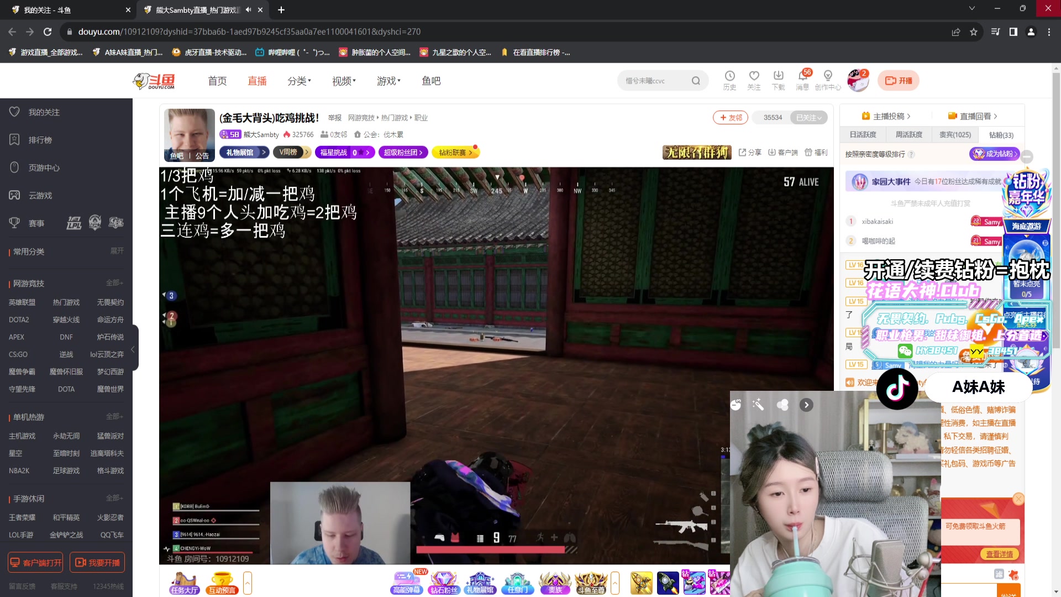The image size is (1061, 597).
Task: Click the search magnifier icon
Action: 696,81
